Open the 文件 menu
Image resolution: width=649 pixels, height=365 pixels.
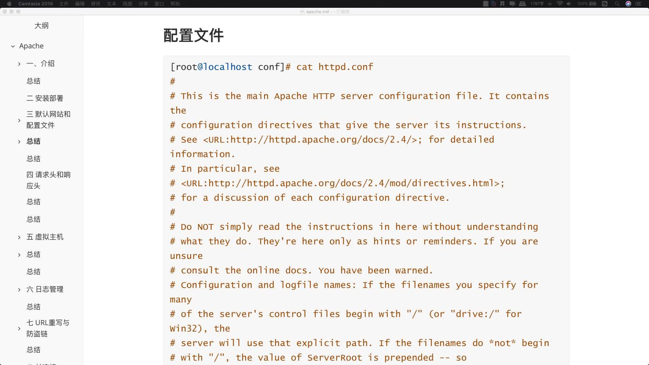coord(64,4)
